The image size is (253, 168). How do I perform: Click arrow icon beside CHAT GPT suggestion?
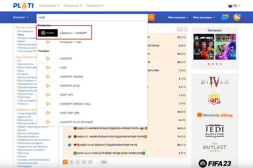point(48,95)
